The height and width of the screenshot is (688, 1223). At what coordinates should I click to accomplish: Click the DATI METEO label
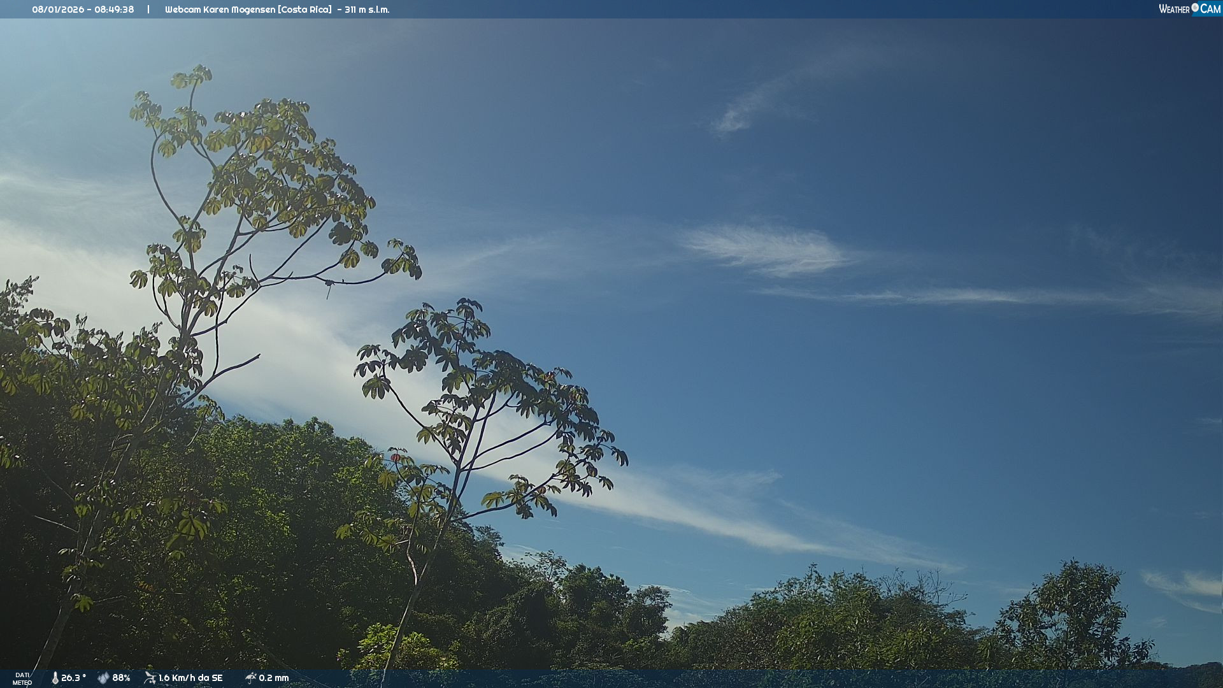click(x=22, y=678)
